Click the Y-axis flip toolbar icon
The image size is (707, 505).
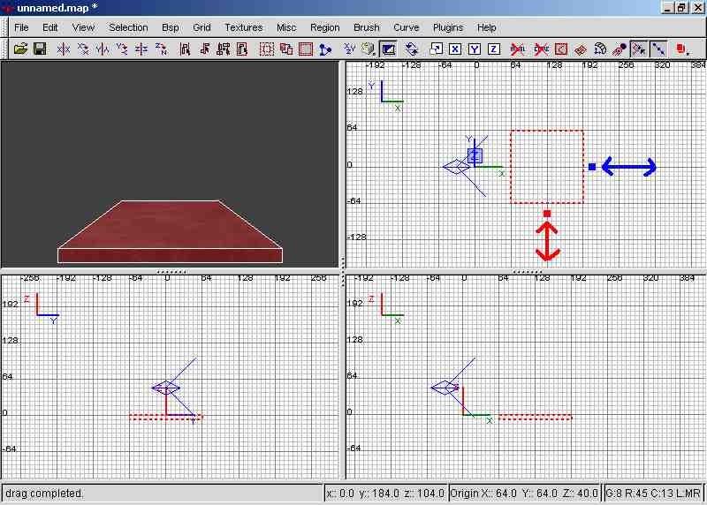[x=103, y=49]
